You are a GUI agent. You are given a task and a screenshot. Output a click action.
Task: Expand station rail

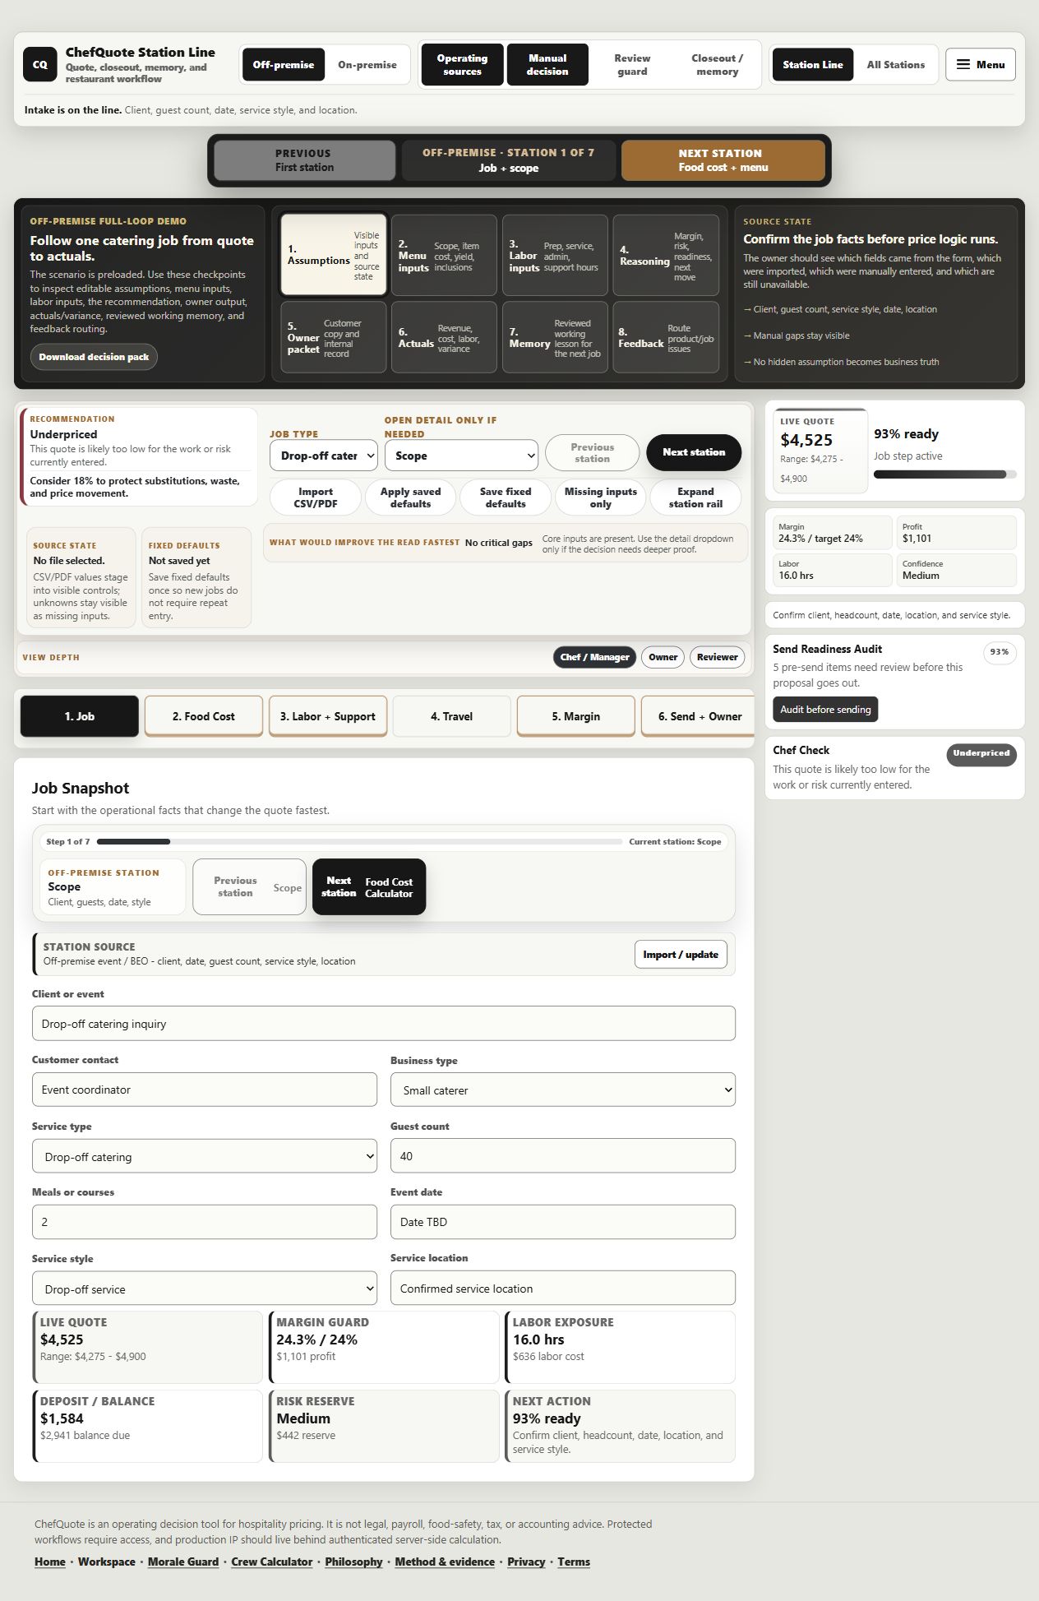point(695,497)
